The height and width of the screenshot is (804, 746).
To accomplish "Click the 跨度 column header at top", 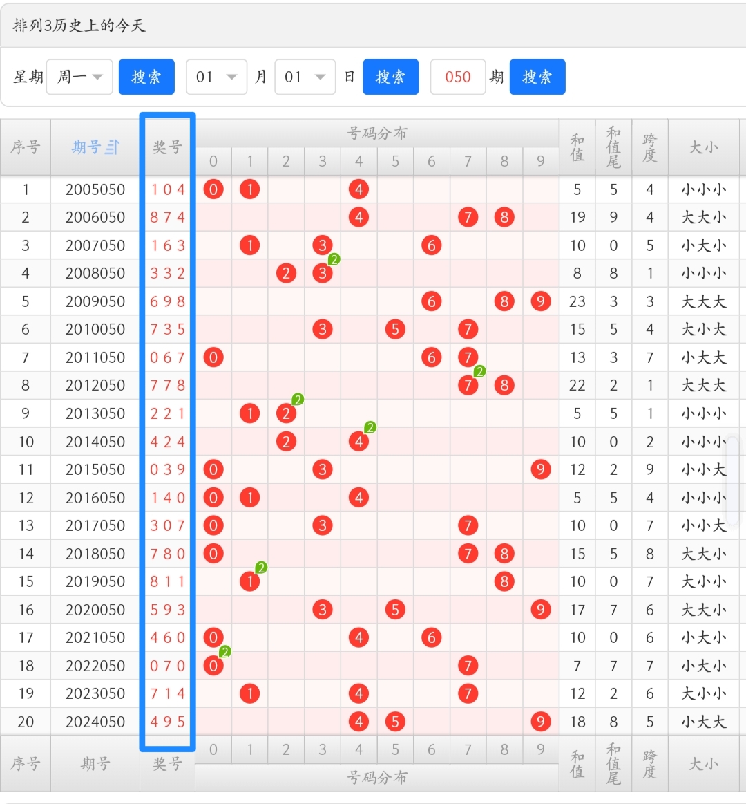I will point(650,147).
